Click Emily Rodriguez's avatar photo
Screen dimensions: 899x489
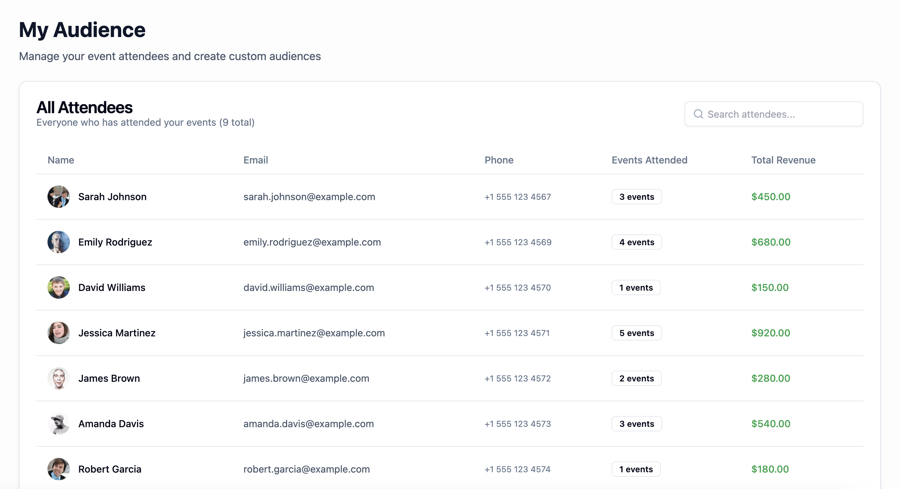point(59,242)
